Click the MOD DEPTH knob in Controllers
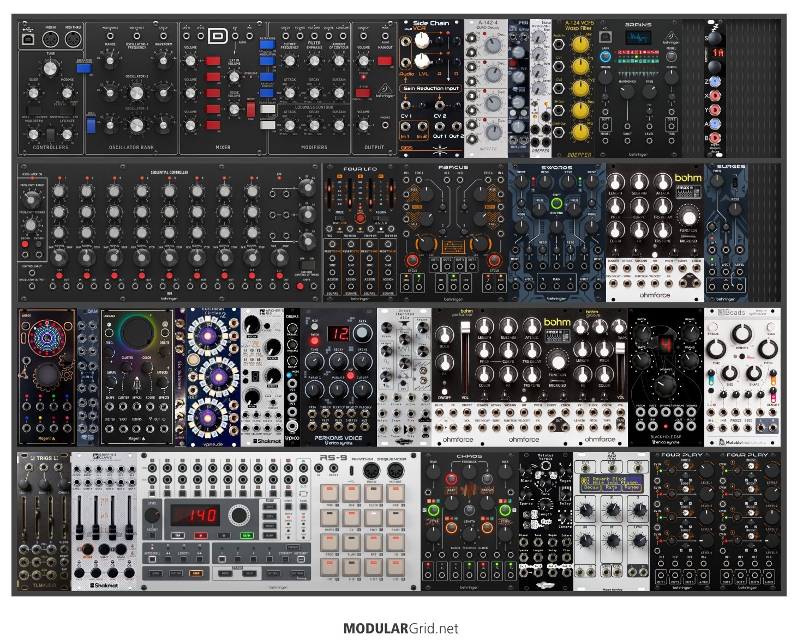Viewport: 803px width, 640px height. tap(34, 133)
